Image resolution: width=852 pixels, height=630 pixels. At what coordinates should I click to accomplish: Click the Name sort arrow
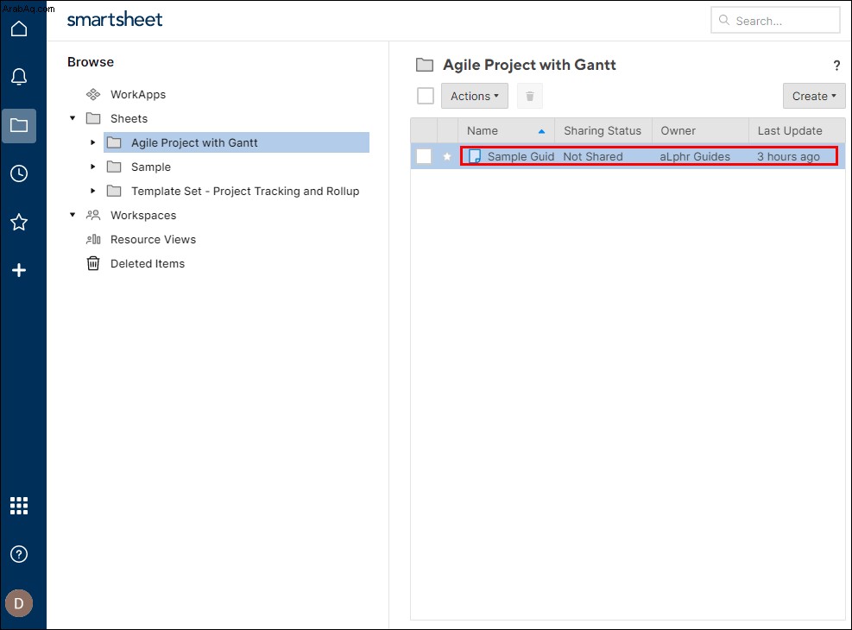541,131
